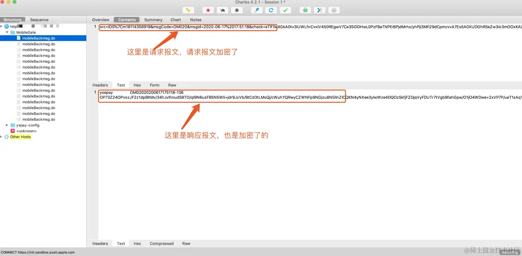Open Settings via the gear icon
522x256 pixels.
[x=334, y=10]
